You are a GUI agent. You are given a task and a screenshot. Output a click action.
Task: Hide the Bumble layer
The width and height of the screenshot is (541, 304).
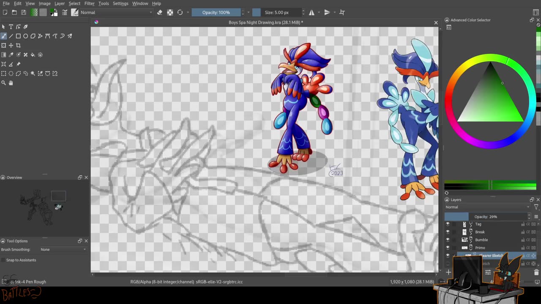click(x=448, y=240)
